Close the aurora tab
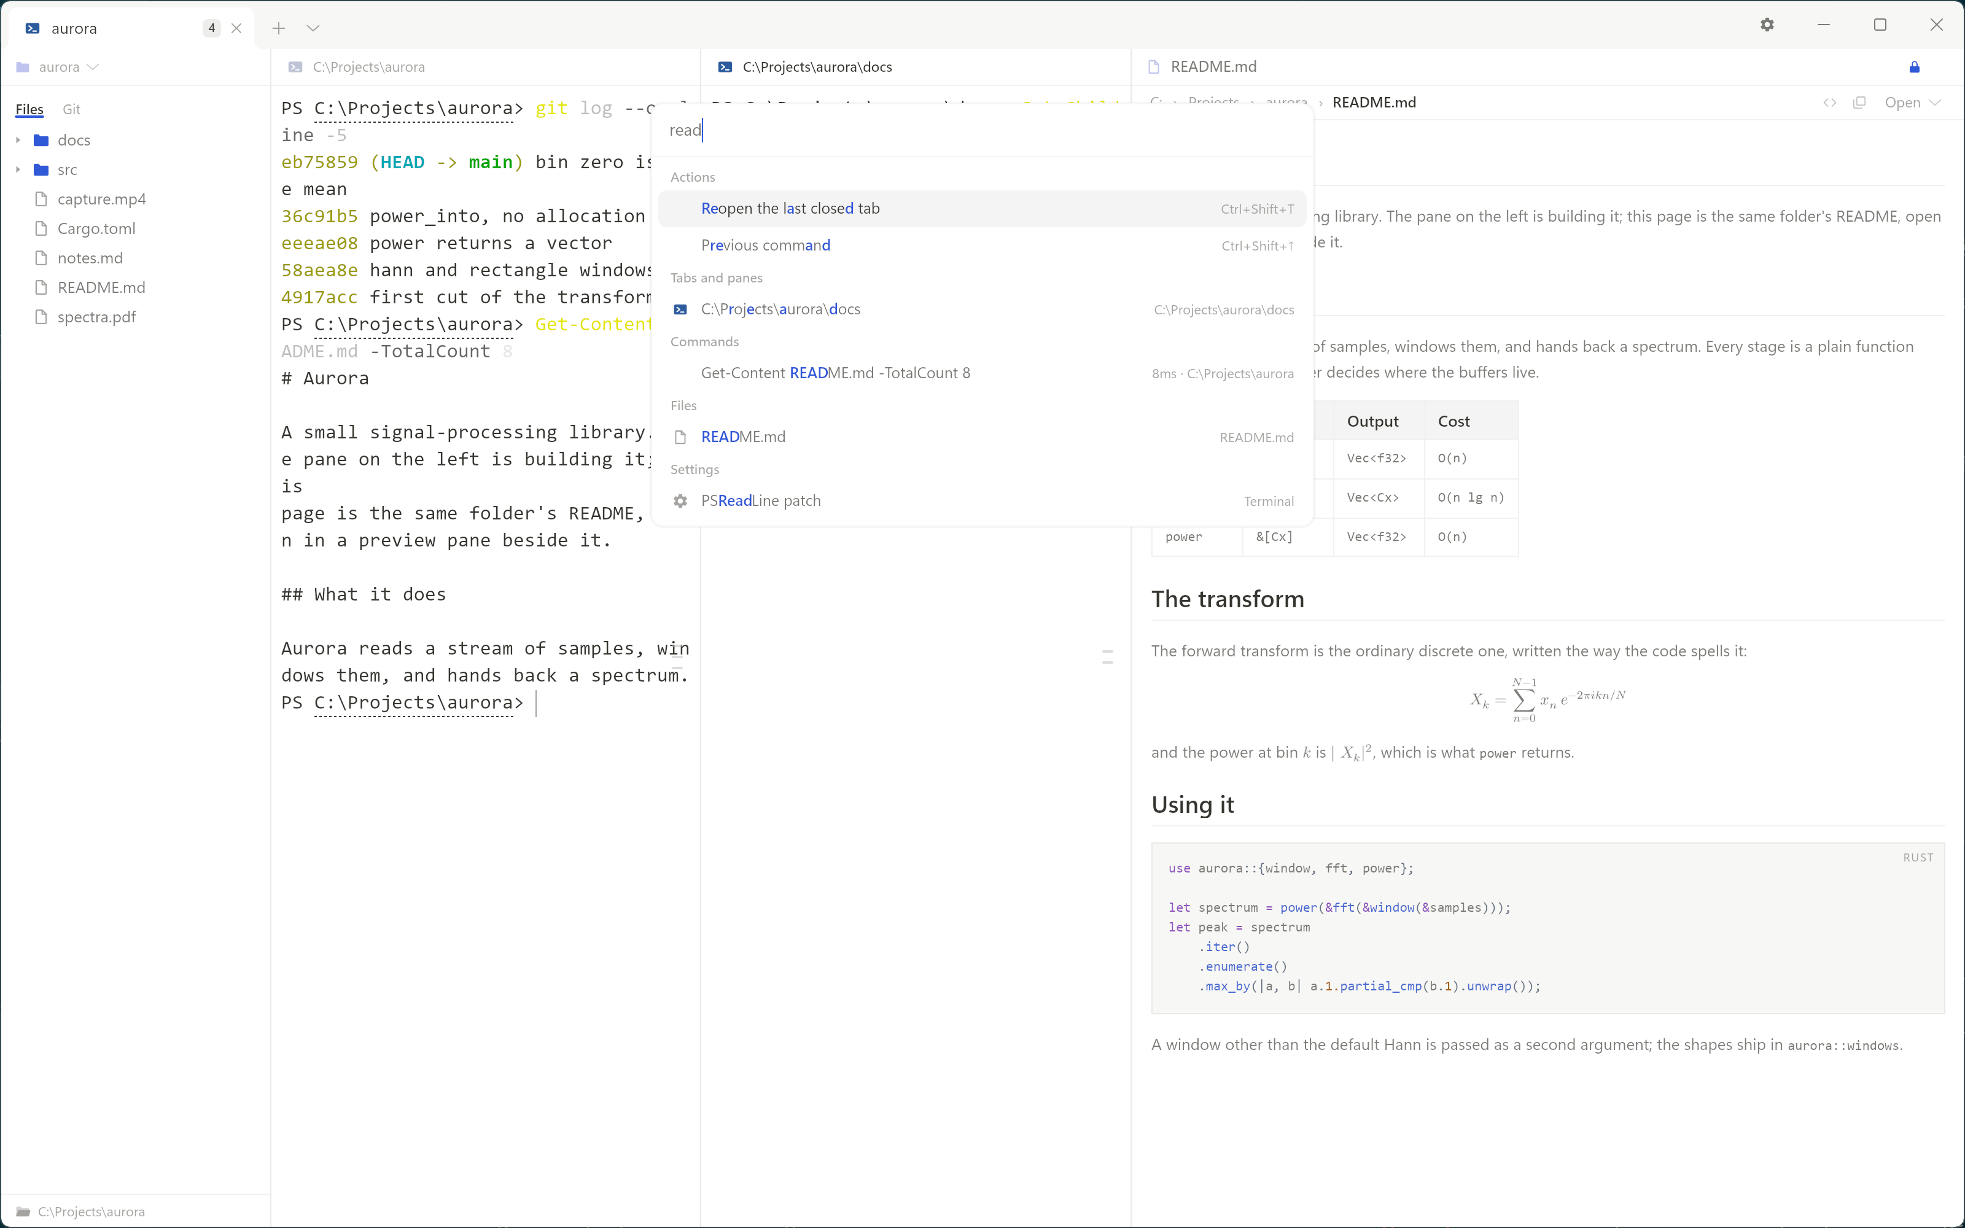1965x1228 pixels. point(236,28)
